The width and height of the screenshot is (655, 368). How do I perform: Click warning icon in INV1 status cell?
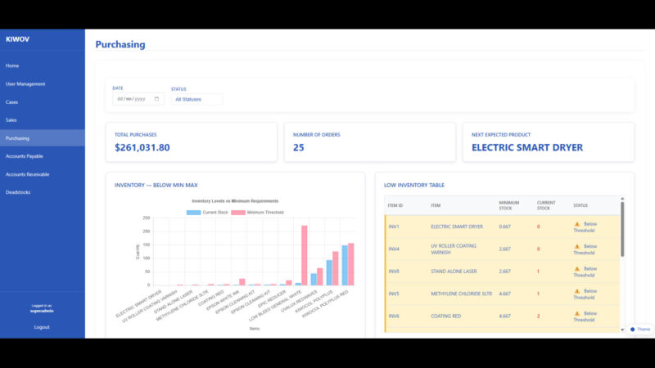click(x=576, y=223)
